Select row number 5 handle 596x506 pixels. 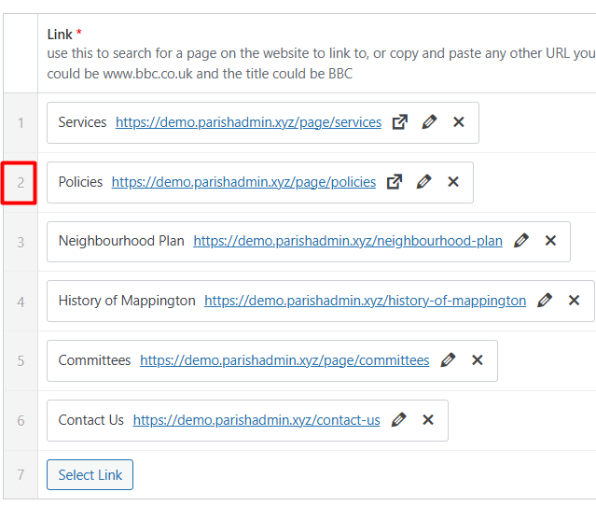click(21, 360)
